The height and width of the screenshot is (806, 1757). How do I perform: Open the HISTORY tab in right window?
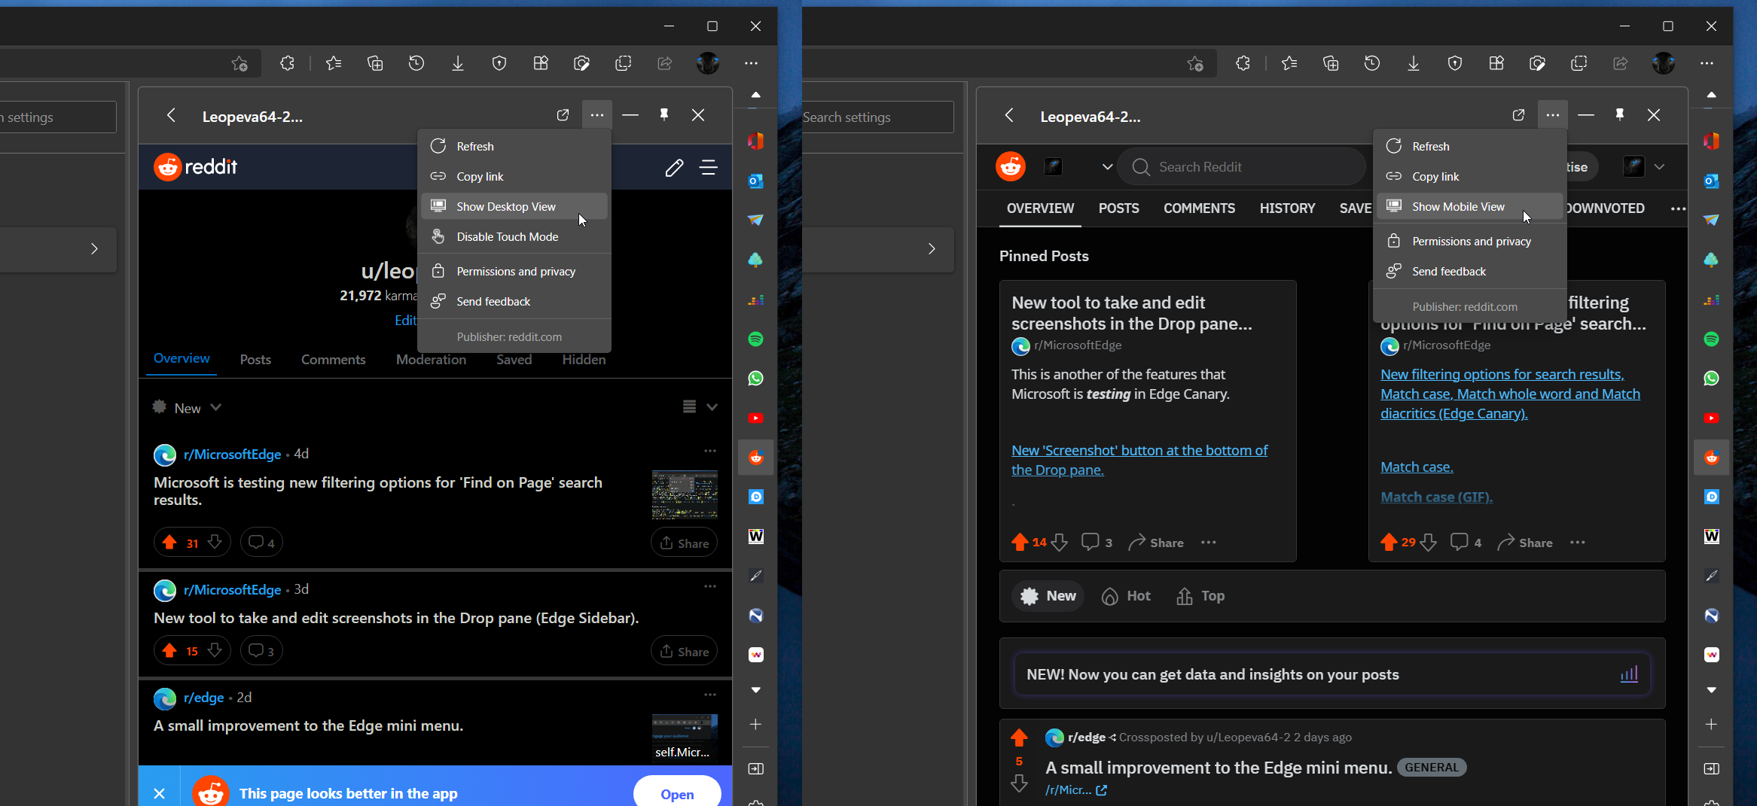(1287, 208)
